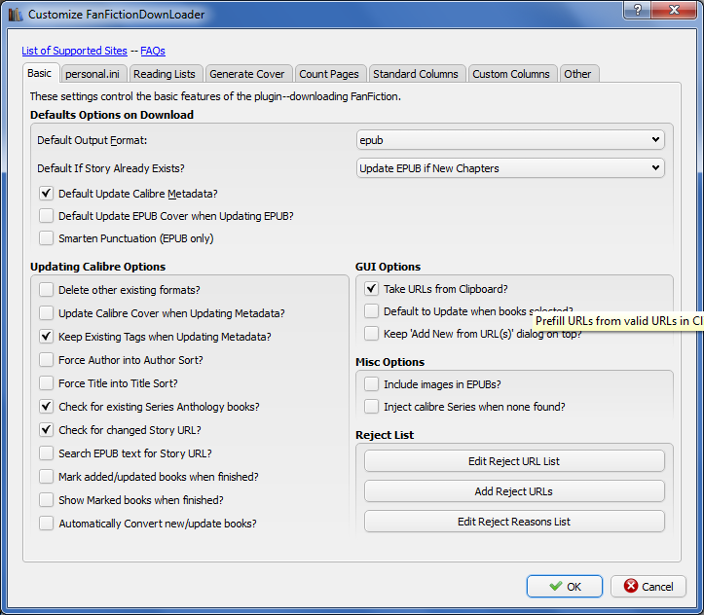Open the Default Output Format dropdown
The width and height of the screenshot is (704, 615).
coord(510,140)
